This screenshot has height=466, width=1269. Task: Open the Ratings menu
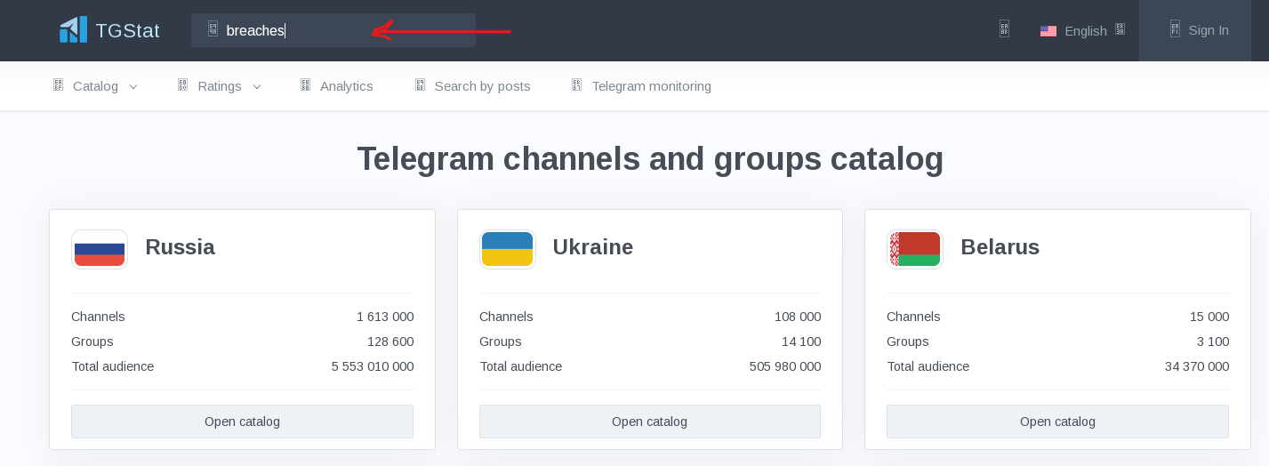220,86
